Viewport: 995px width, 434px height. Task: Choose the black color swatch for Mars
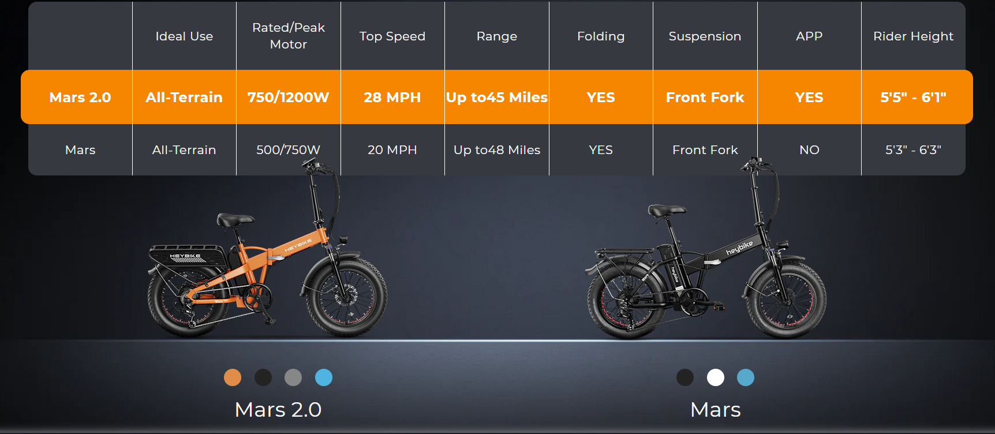(x=685, y=377)
